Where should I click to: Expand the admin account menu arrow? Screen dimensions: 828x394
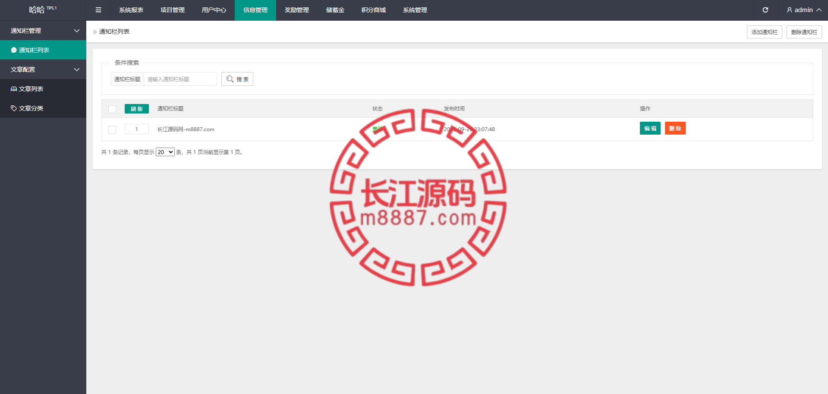pyautogui.click(x=819, y=10)
